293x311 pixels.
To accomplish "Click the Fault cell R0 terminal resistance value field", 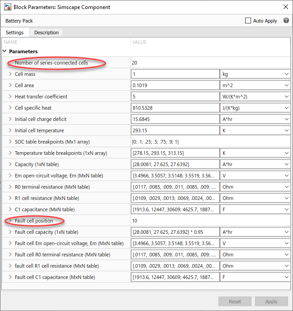I will tap(175, 255).
